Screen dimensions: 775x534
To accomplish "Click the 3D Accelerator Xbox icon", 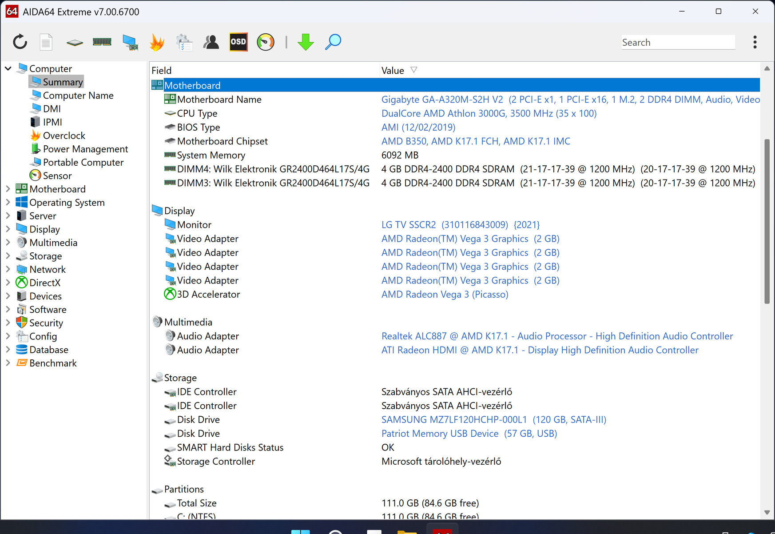I will [170, 294].
